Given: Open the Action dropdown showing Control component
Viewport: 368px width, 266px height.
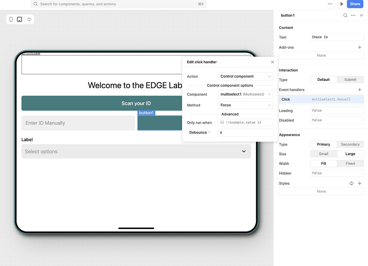Looking at the screenshot, I should (245, 77).
